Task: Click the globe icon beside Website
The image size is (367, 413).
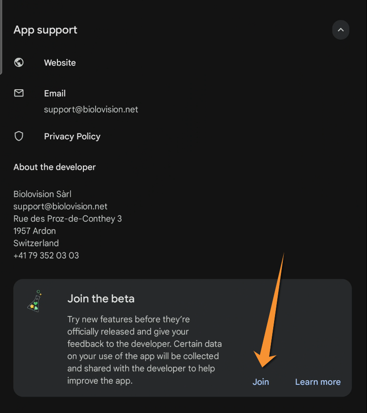Action: pyautogui.click(x=19, y=62)
